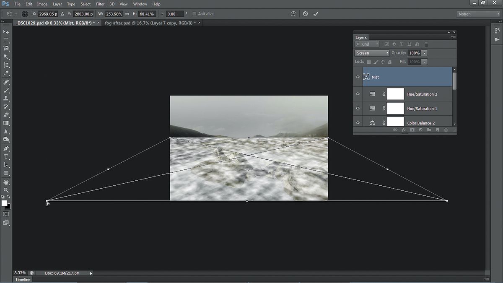503x283 pixels.
Task: Enable the Anti-alias checkbox
Action: [x=194, y=14]
